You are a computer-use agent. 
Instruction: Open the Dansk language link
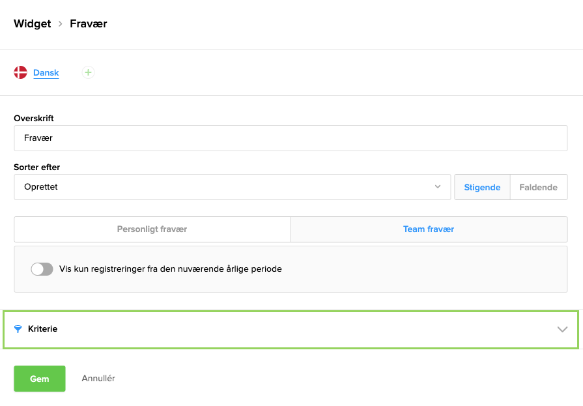(46, 72)
